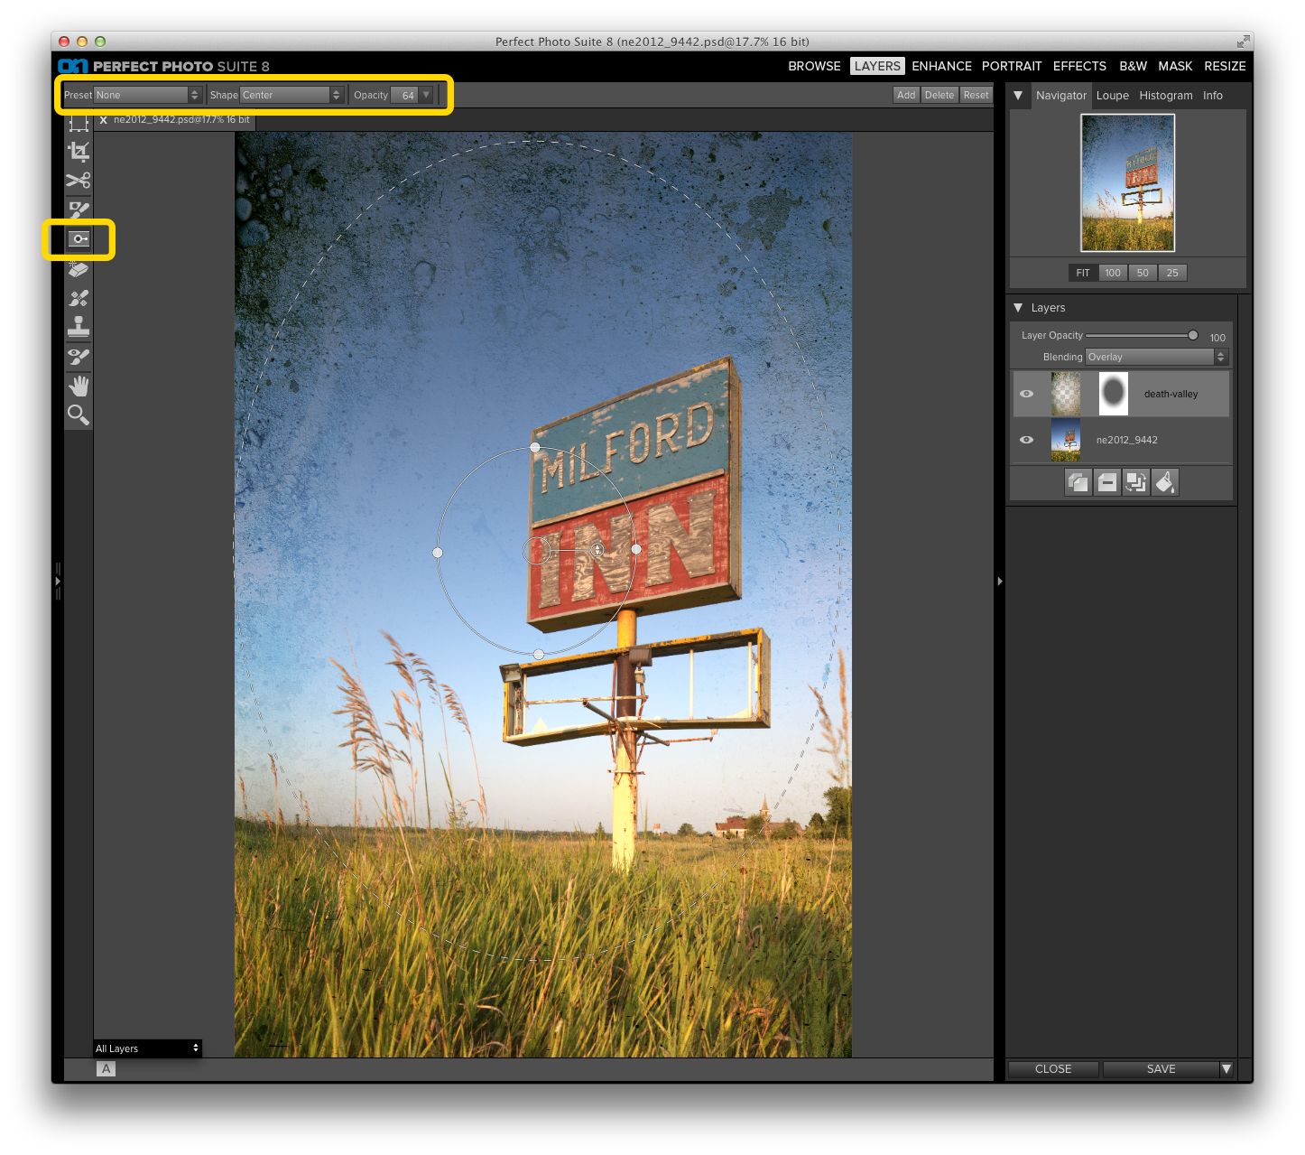This screenshot has width=1305, height=1155.
Task: Select the Masking Bug tool
Action: point(79,239)
